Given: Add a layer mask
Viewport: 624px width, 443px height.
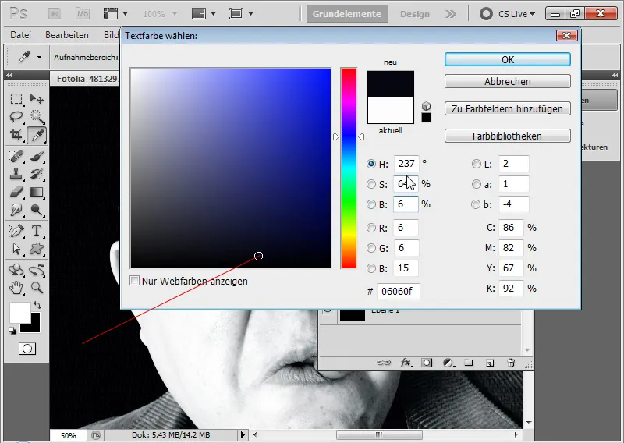Looking at the screenshot, I should pos(427,363).
